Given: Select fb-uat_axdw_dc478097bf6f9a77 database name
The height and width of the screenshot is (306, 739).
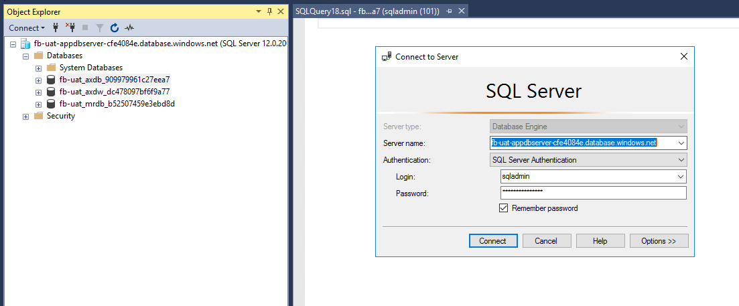Looking at the screenshot, I should tap(115, 92).
